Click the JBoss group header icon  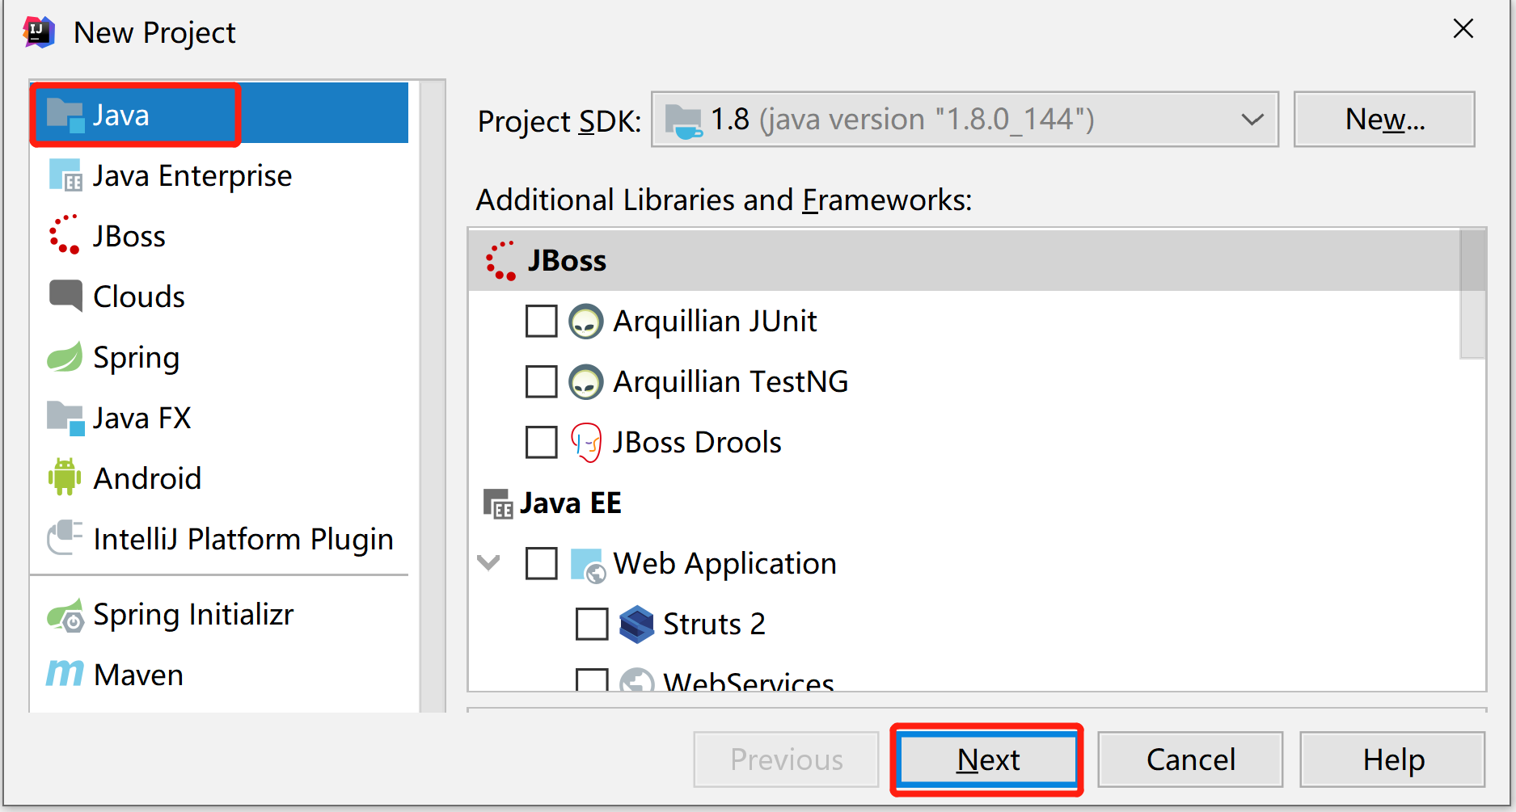click(500, 260)
